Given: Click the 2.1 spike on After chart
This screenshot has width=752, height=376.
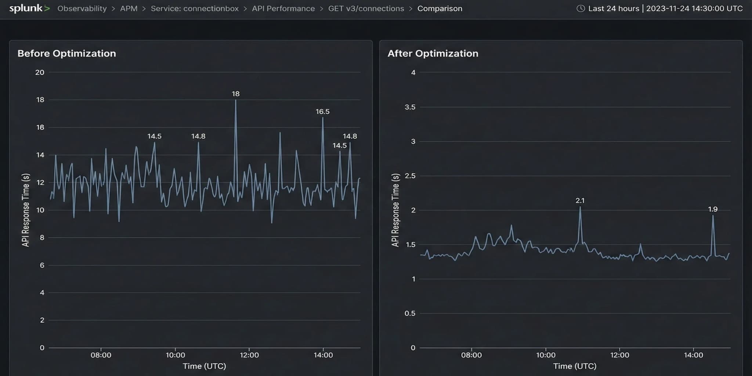Looking at the screenshot, I should tap(580, 201).
